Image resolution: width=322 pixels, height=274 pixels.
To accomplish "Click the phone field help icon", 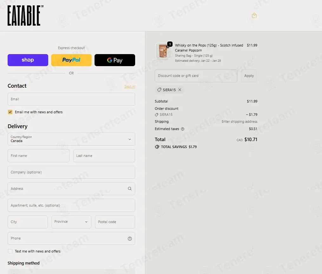I will (x=130, y=239).
